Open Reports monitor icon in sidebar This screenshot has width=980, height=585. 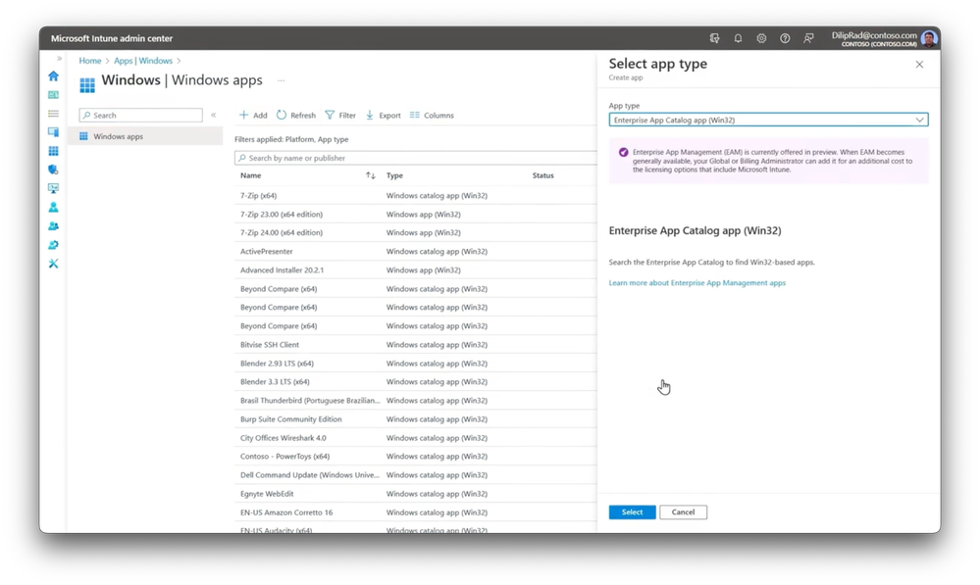tap(53, 188)
